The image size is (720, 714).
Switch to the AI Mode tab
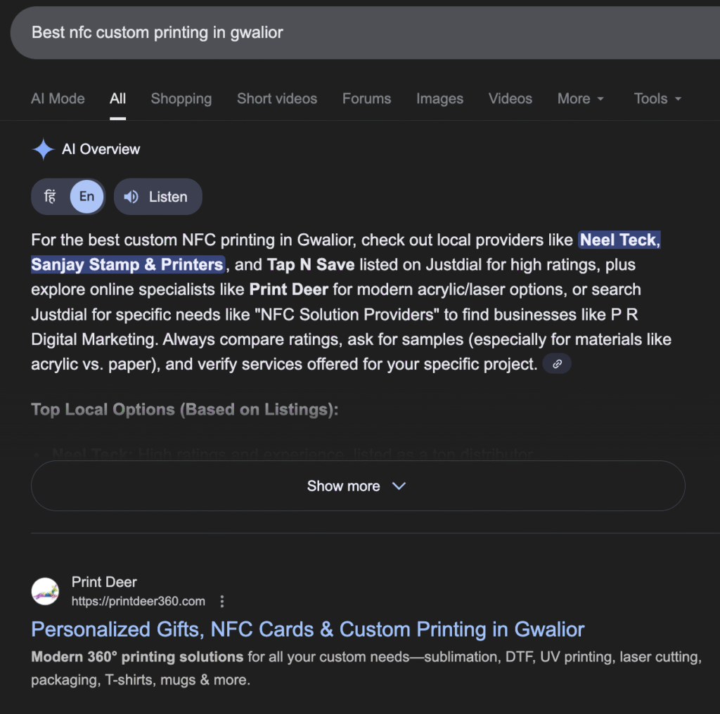pyautogui.click(x=58, y=99)
